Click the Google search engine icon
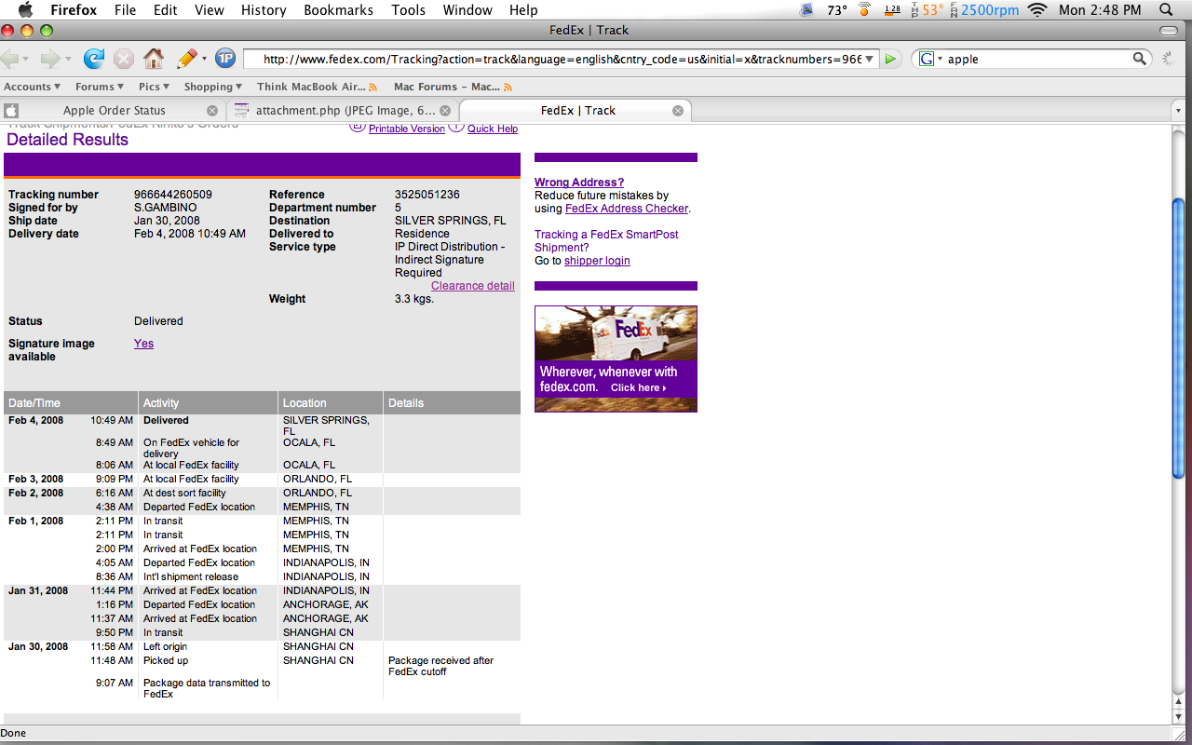The image size is (1192, 745). (927, 59)
